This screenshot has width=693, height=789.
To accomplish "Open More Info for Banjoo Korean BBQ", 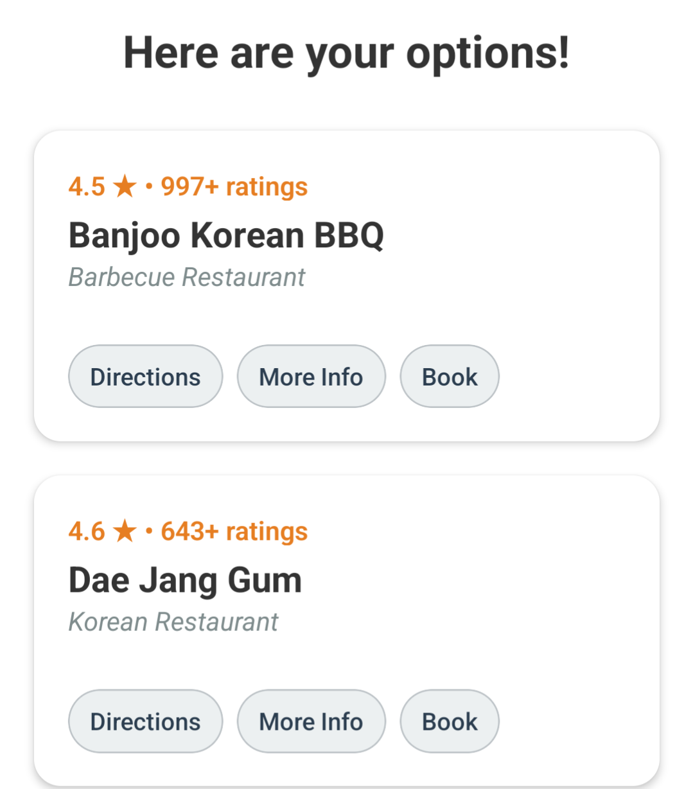I will pyautogui.click(x=311, y=377).
